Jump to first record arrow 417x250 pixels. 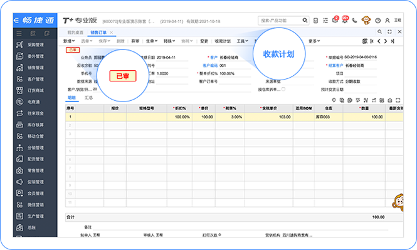pos(372,41)
